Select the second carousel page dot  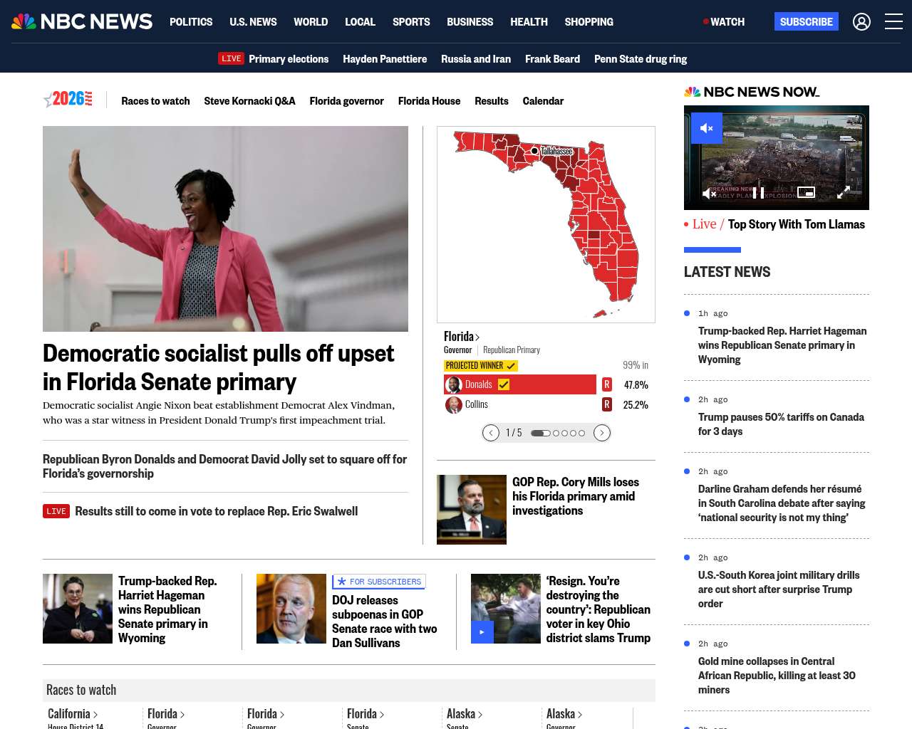(556, 433)
